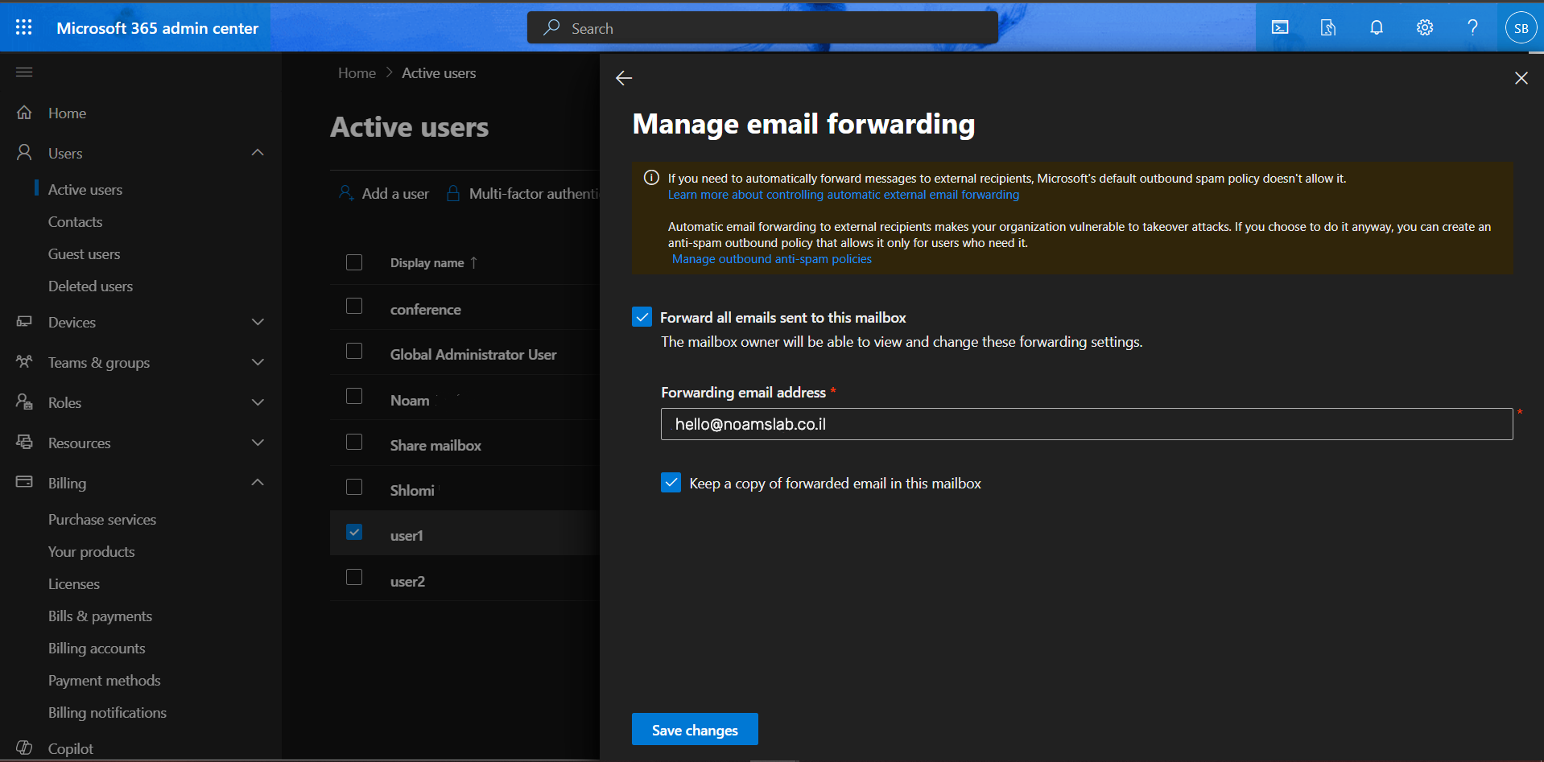This screenshot has height=762, width=1544.
Task: Check the Noam user checkbox
Action: pos(354,396)
